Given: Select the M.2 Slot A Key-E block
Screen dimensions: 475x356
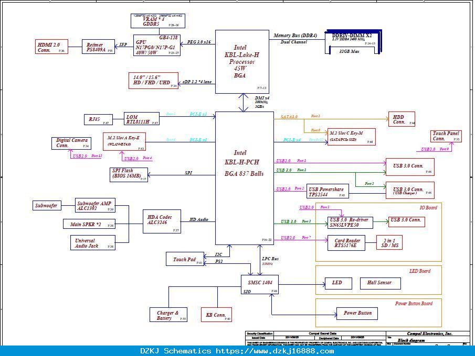Looking at the screenshot, I should [x=124, y=141].
